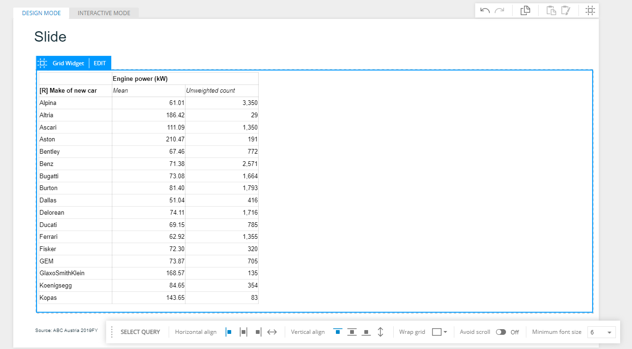The image size is (632, 349).
Task: Select the Ascari row label
Action: coord(47,127)
